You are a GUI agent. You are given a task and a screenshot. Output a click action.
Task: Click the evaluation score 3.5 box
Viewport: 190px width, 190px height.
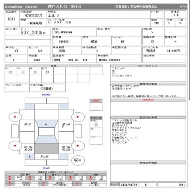(x=176, y=15)
